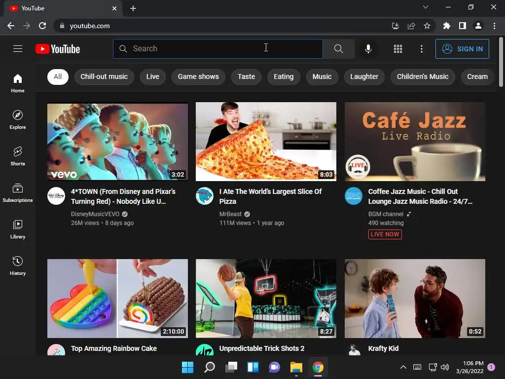Select the Laughter filter chip
This screenshot has width=505, height=379.
[x=364, y=76]
